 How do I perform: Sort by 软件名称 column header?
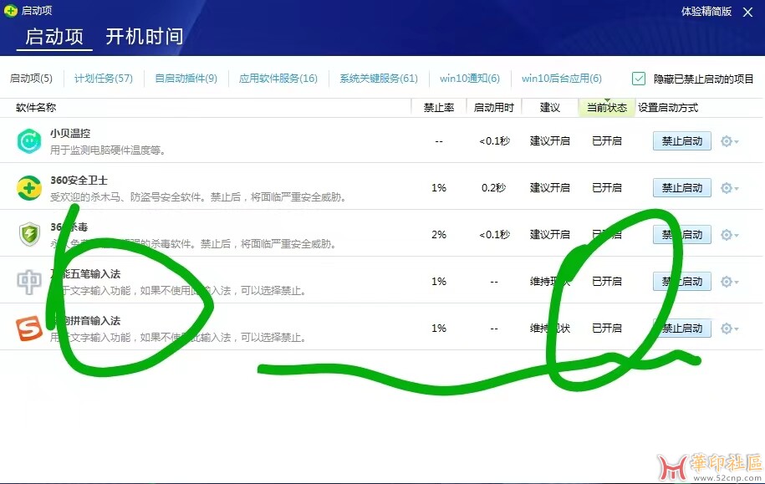36,107
